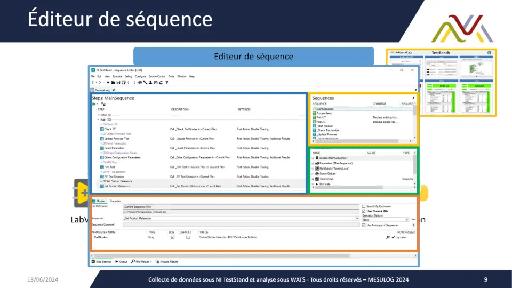The width and height of the screenshot is (512, 288).
Task: Click the Sequence Comment input field
Action: coord(241,225)
